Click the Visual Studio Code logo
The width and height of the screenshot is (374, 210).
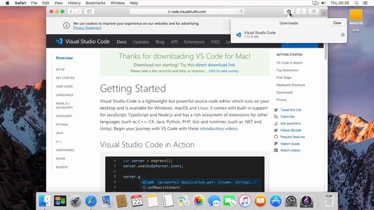pos(82,41)
